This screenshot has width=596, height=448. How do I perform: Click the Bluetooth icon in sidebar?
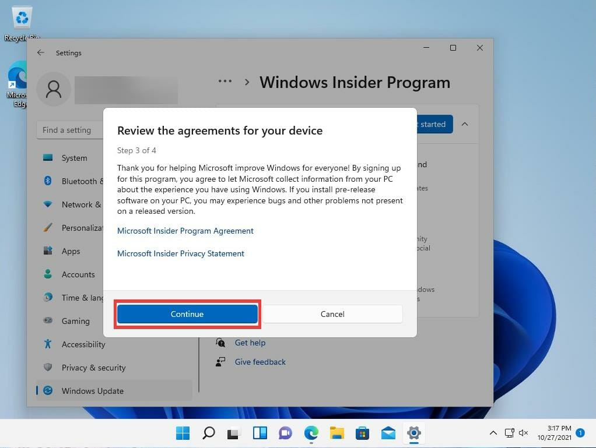click(x=48, y=181)
